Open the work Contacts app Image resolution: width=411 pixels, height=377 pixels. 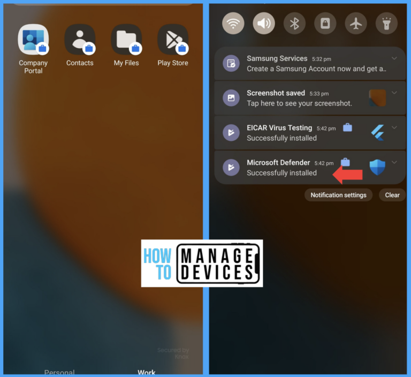click(80, 40)
